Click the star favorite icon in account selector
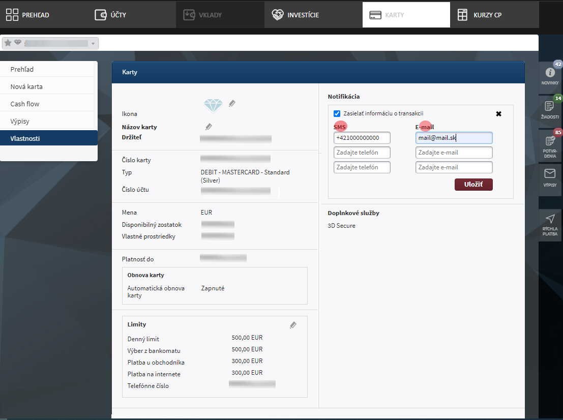The width and height of the screenshot is (563, 420). pyautogui.click(x=8, y=43)
